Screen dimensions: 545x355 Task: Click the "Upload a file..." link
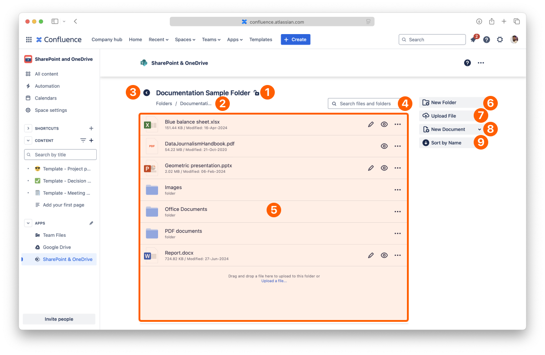(274, 281)
